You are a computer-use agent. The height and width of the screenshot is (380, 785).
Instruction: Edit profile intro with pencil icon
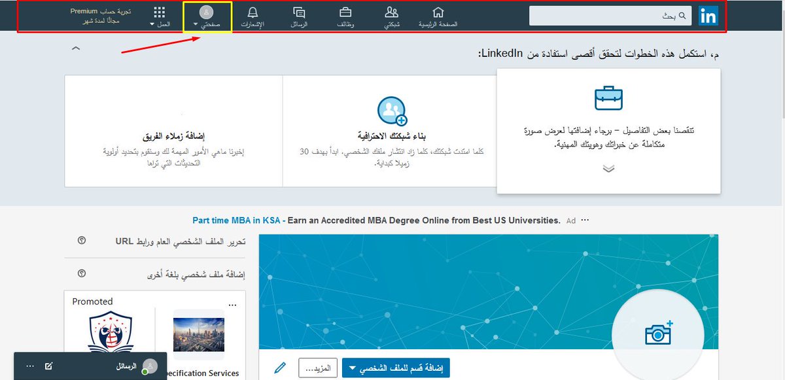(x=280, y=368)
